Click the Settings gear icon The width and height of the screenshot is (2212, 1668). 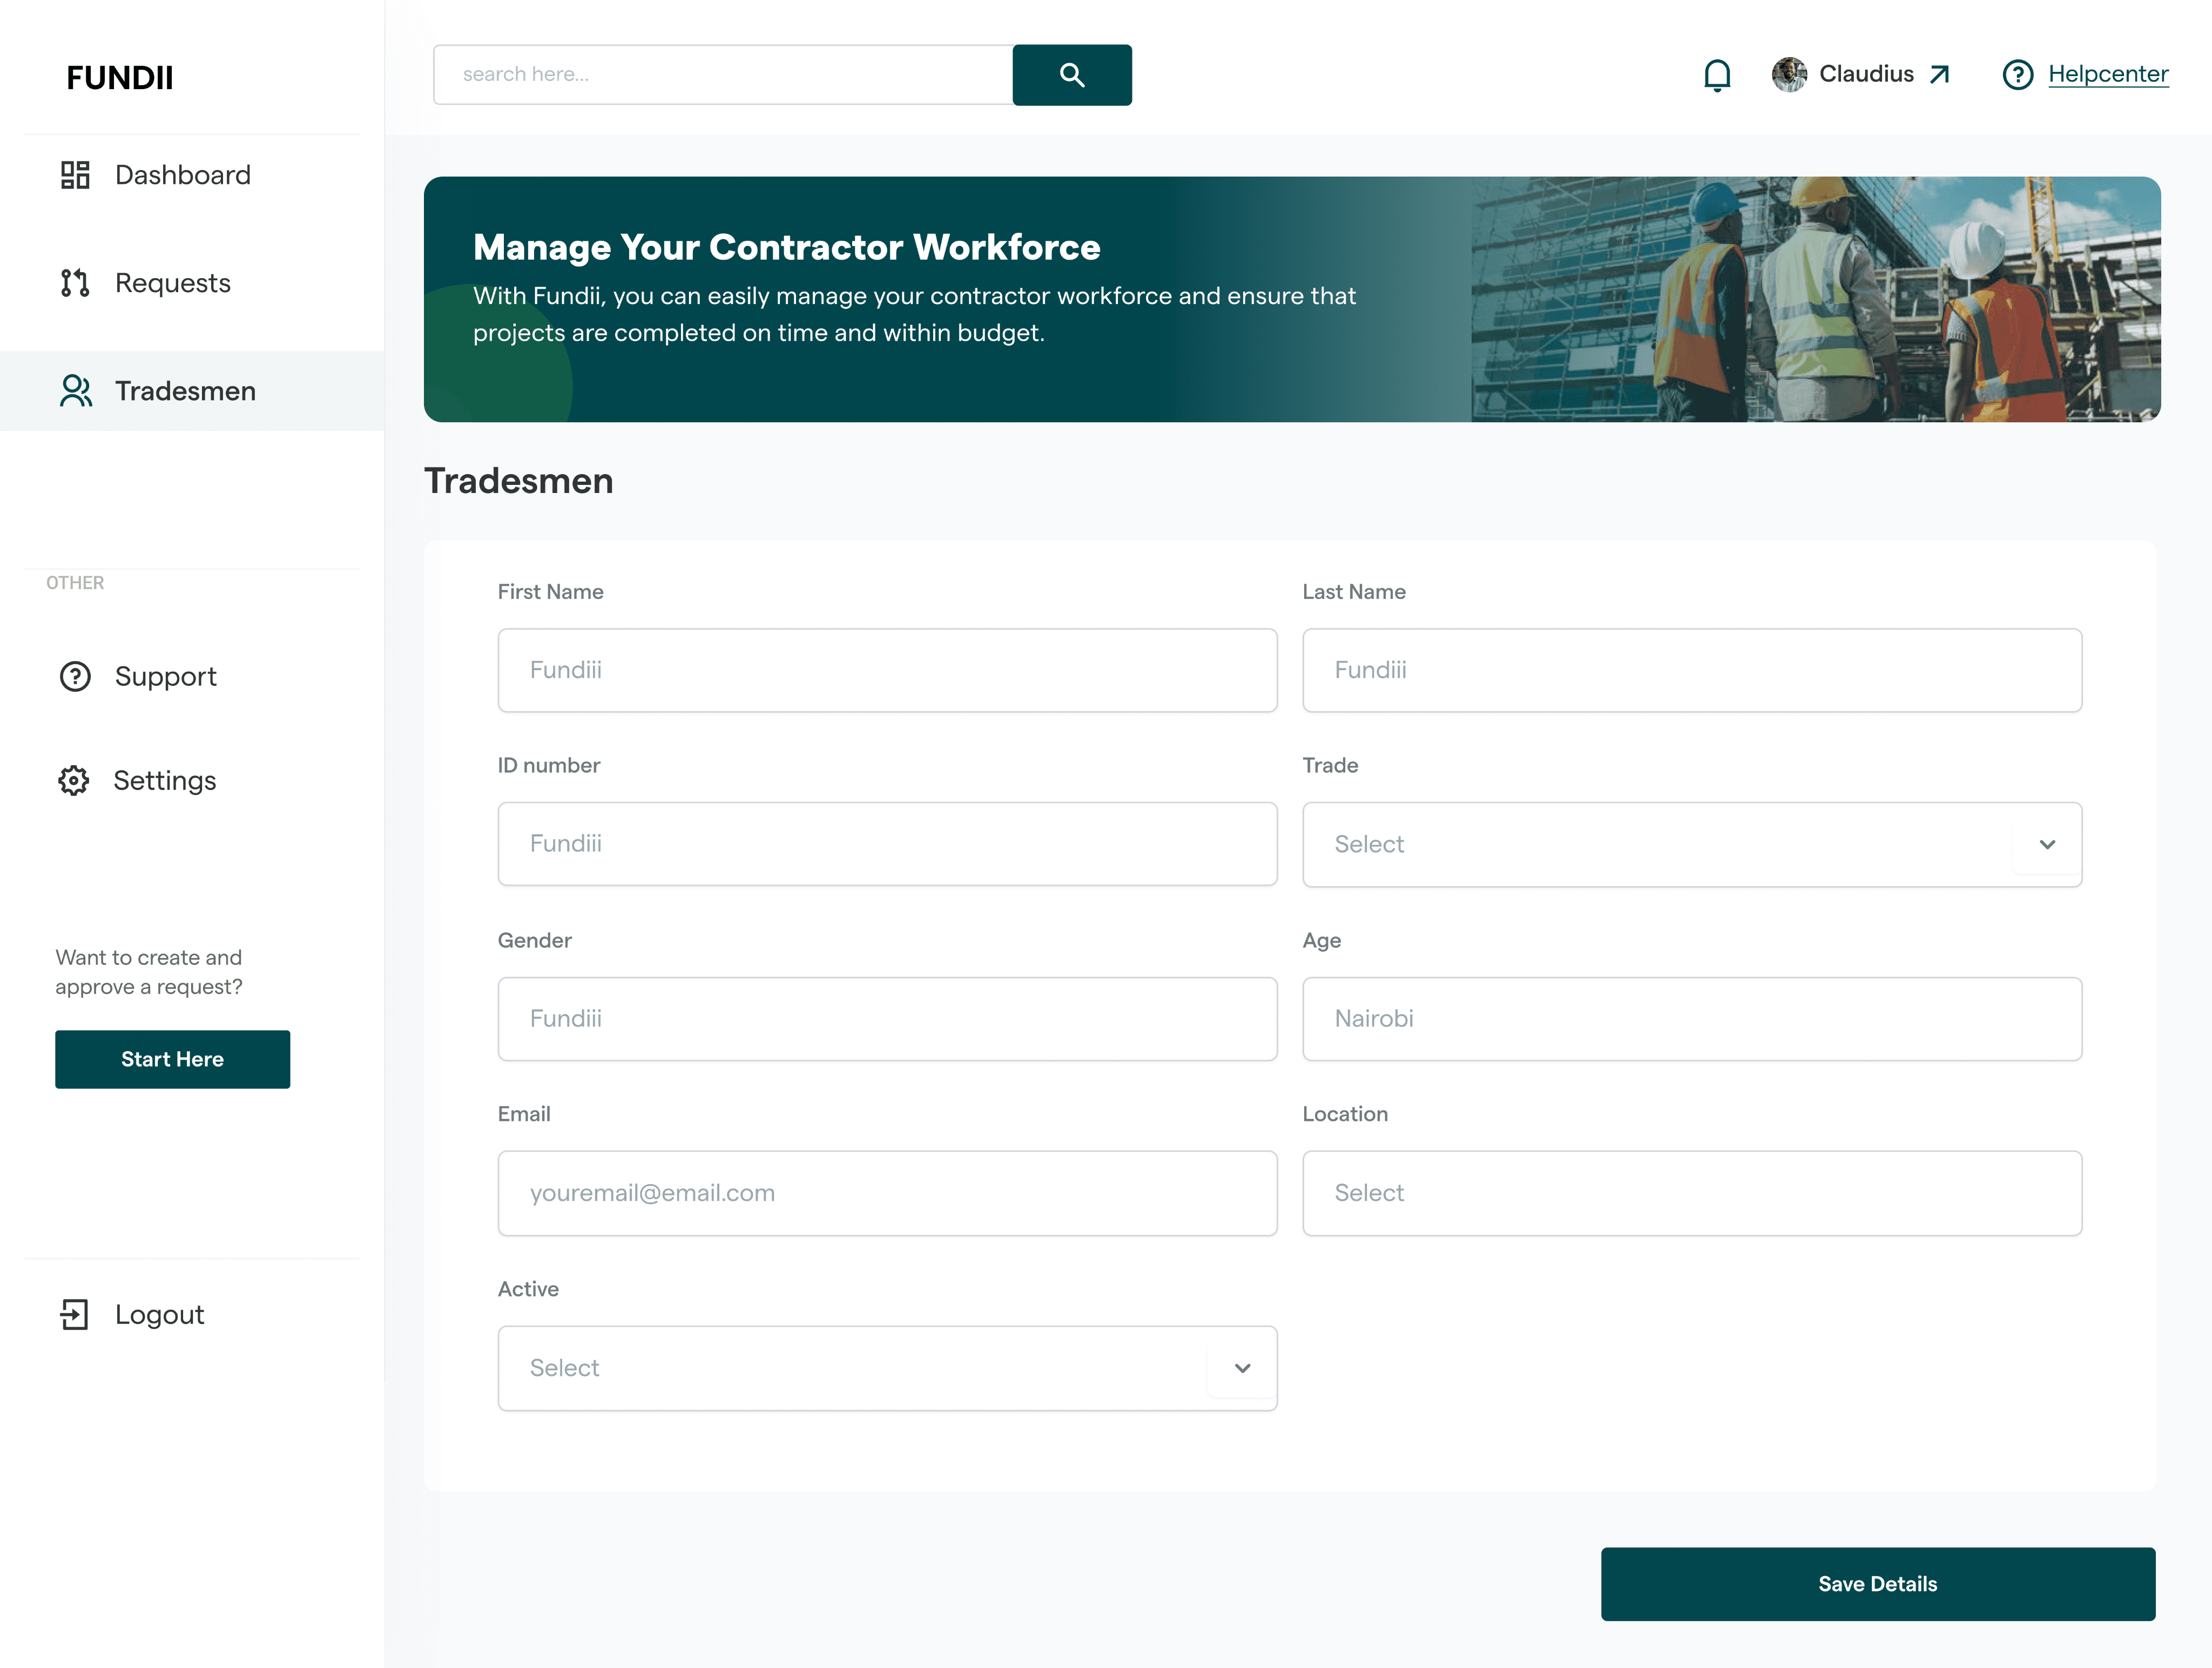coord(74,781)
